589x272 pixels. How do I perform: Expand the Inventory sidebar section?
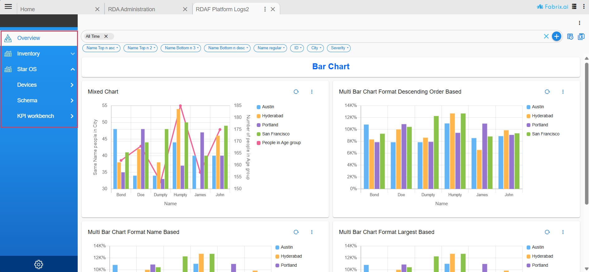pyautogui.click(x=39, y=54)
